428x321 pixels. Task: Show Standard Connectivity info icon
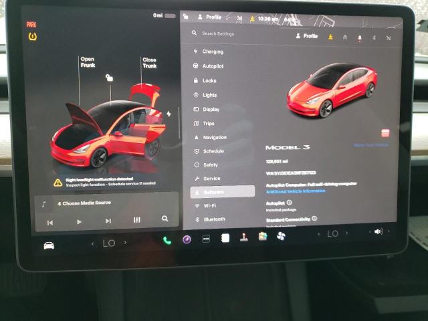[314, 219]
